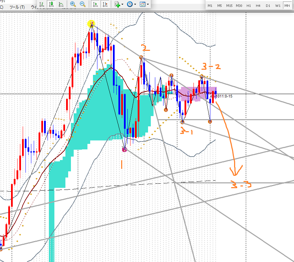294x262 pixels.
Task: Zoom in on the chart
Action: pos(73,4)
